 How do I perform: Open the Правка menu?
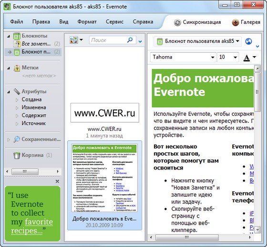pyautogui.click(x=41, y=22)
